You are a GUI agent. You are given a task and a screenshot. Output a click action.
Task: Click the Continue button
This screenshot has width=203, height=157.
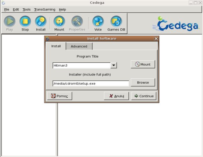[144, 96]
